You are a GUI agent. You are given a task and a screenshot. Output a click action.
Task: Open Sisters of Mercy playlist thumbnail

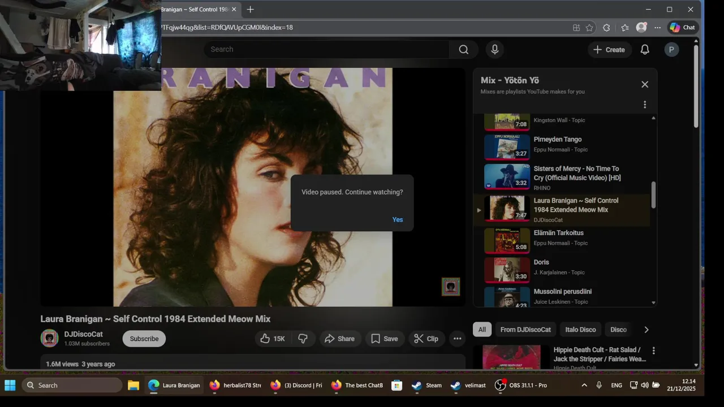(x=507, y=177)
